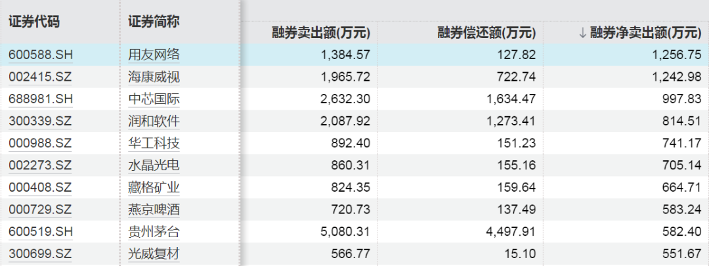Open stock code 000729.SZ
The height and width of the screenshot is (266, 709).
tap(40, 210)
